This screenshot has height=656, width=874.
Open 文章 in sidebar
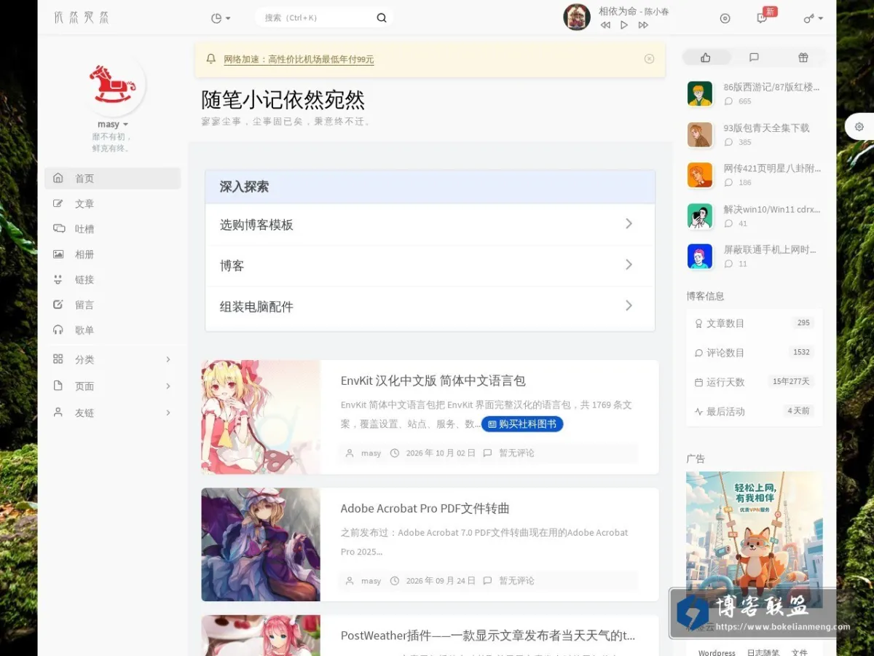pyautogui.click(x=113, y=204)
